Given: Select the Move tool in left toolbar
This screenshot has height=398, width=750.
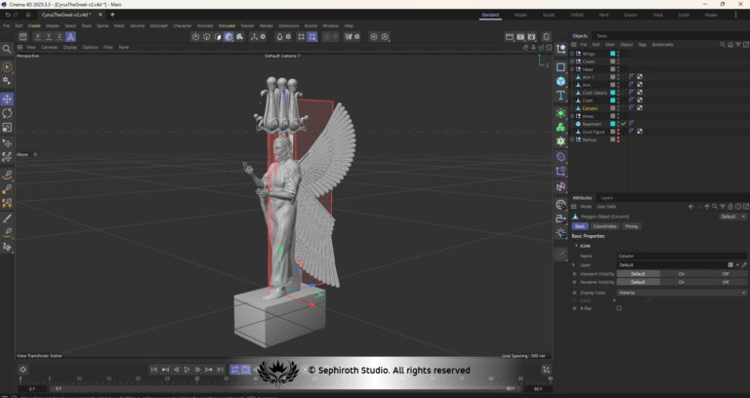Looking at the screenshot, I should pyautogui.click(x=7, y=99).
